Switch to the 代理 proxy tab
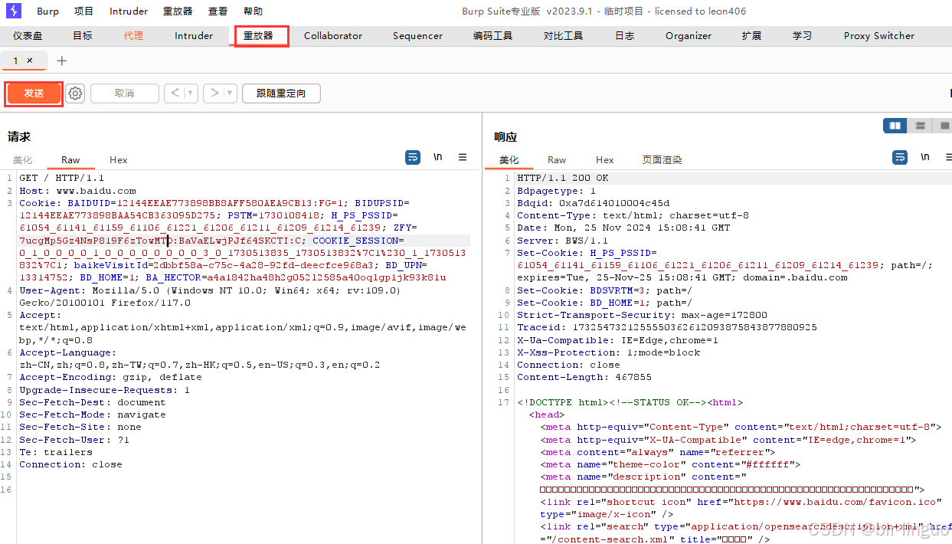Viewport: 952px width, 544px height. tap(133, 35)
